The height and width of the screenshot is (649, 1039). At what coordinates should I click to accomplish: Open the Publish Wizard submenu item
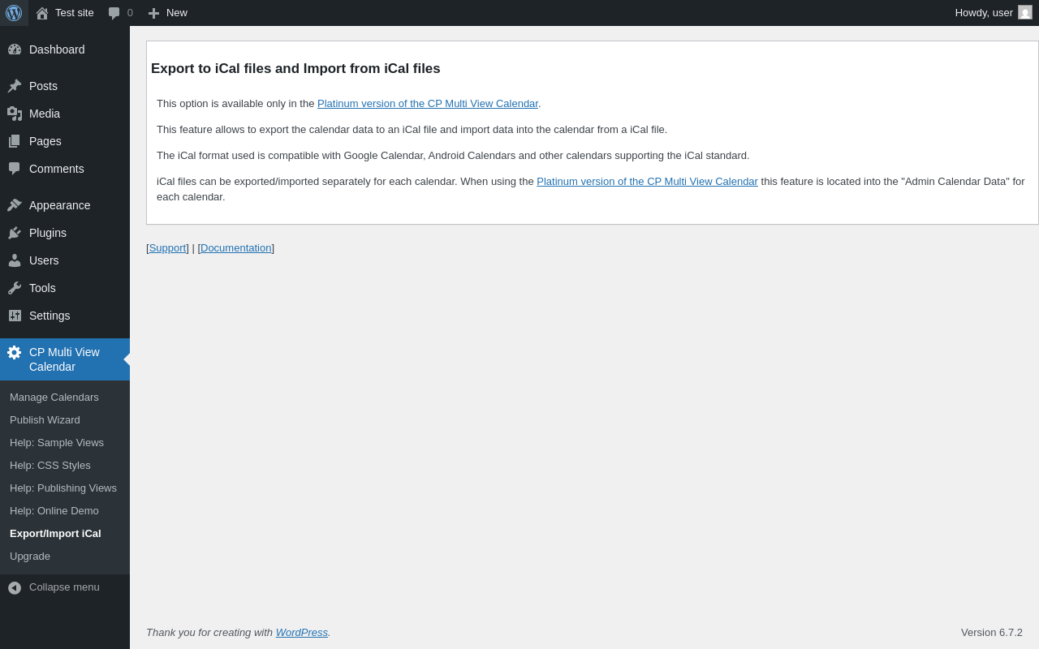point(45,420)
